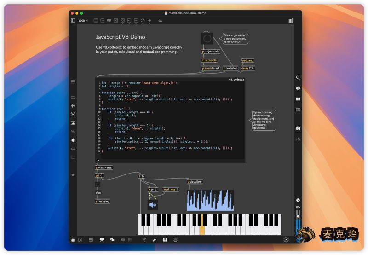The height and width of the screenshot is (255, 368).
Task: Open the star favorites in left sidebar
Action: pyautogui.click(x=73, y=175)
